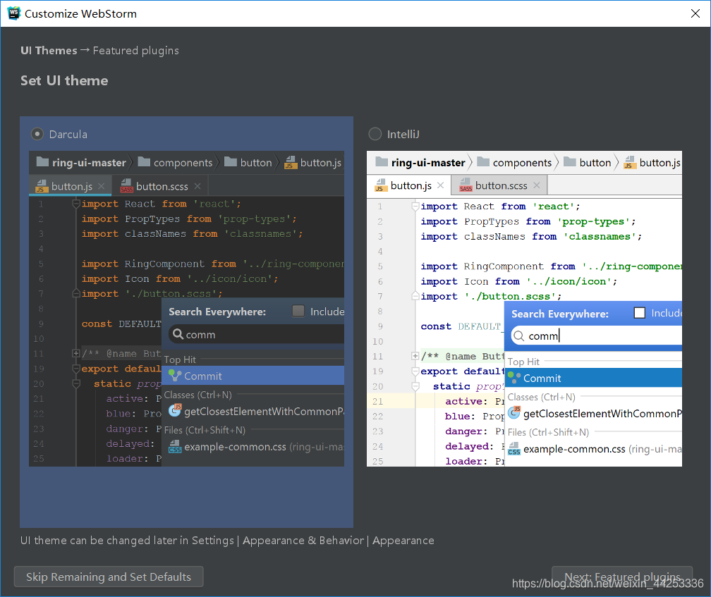Click the Darcula theme preview image
The width and height of the screenshot is (711, 597).
186,309
